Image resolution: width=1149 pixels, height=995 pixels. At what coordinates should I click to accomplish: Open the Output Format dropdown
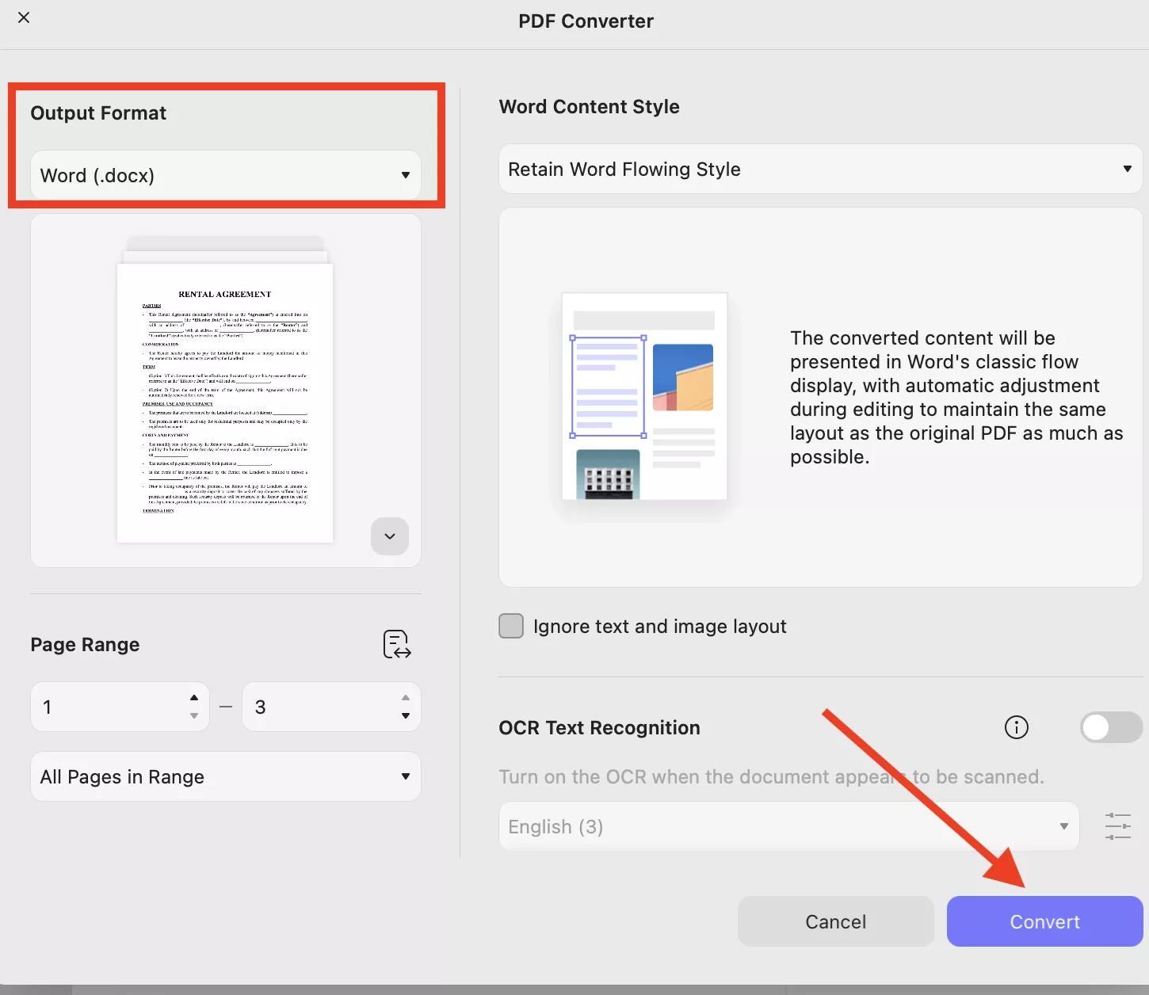pyautogui.click(x=225, y=175)
